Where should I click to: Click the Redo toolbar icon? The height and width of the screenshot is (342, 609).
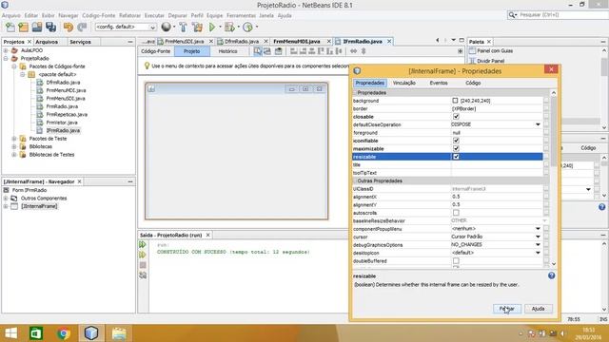[x=82, y=27]
